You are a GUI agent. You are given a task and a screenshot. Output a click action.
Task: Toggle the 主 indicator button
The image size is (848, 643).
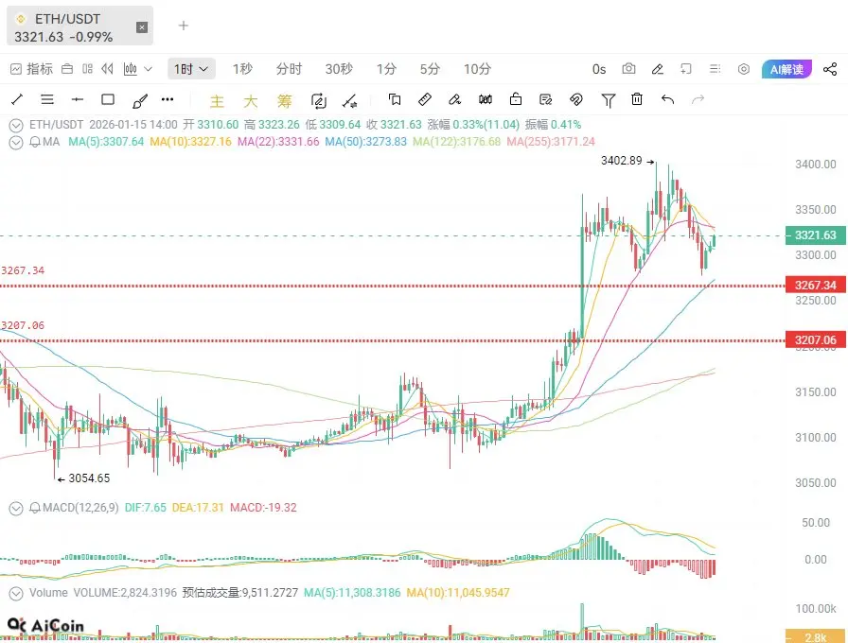click(217, 101)
